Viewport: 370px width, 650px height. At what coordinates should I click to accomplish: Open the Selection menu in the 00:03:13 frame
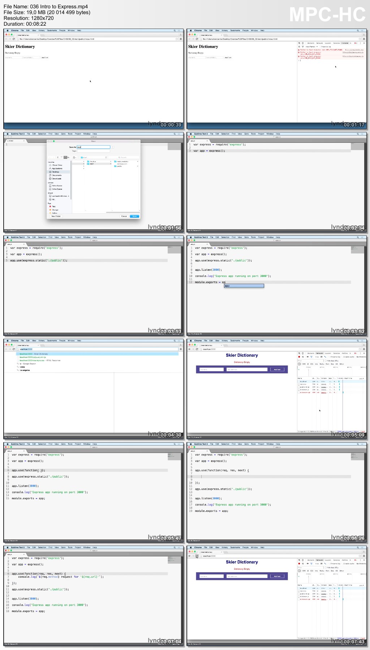42,237
